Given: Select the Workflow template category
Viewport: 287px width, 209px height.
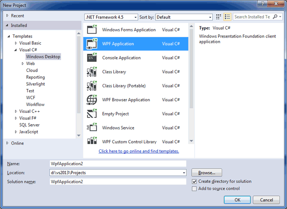Looking at the screenshot, I should coord(35,104).
